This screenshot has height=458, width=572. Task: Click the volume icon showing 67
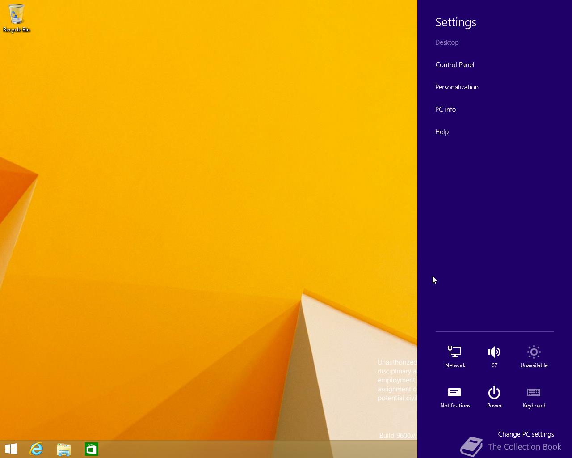(x=494, y=356)
